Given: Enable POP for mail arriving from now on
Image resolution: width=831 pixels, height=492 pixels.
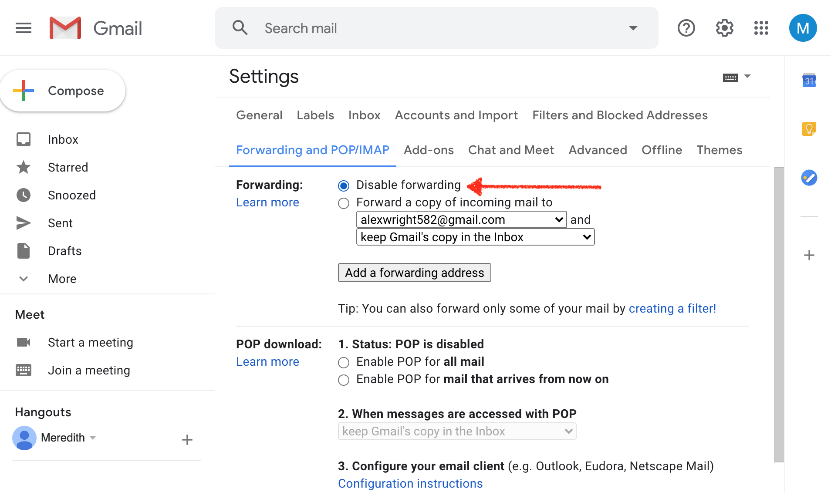Looking at the screenshot, I should [x=344, y=380].
